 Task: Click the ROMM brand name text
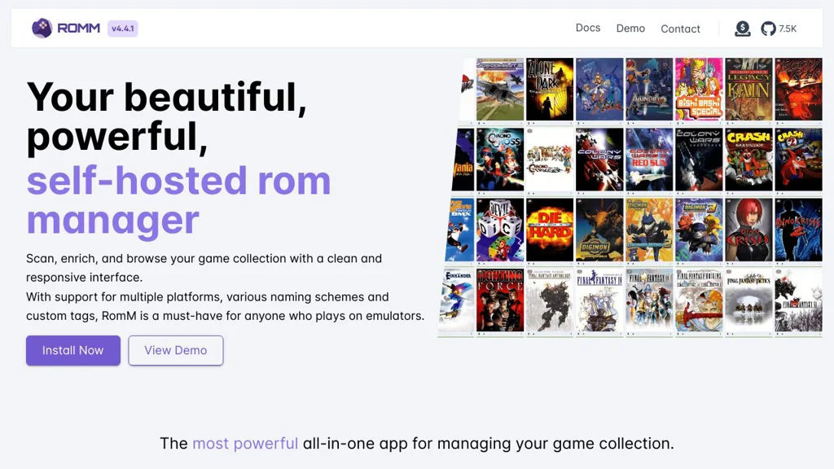[x=79, y=28]
